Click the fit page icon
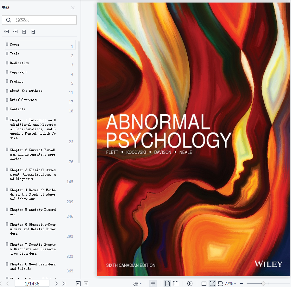291x287 pixels. click(212, 284)
